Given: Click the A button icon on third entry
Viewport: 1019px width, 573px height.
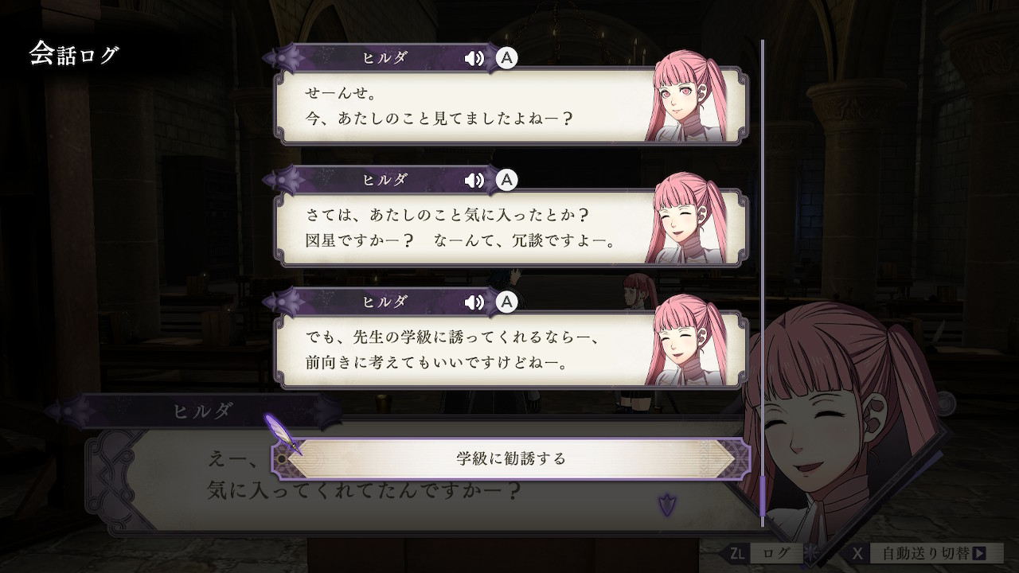Looking at the screenshot, I should pos(506,302).
